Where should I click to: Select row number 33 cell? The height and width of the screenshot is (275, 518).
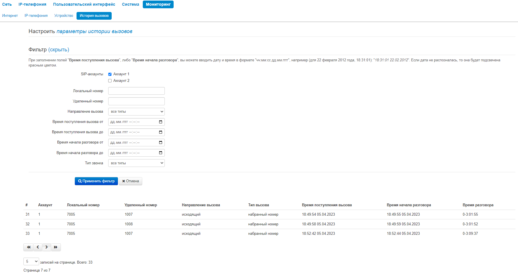(27, 234)
